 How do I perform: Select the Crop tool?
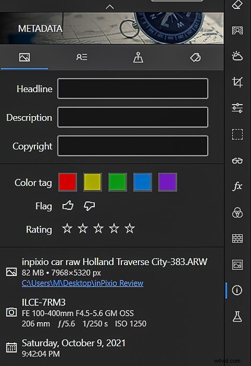237,82
